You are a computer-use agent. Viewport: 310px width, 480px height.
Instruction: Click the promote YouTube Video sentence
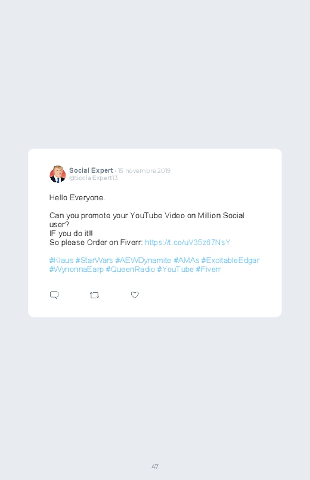(x=147, y=220)
